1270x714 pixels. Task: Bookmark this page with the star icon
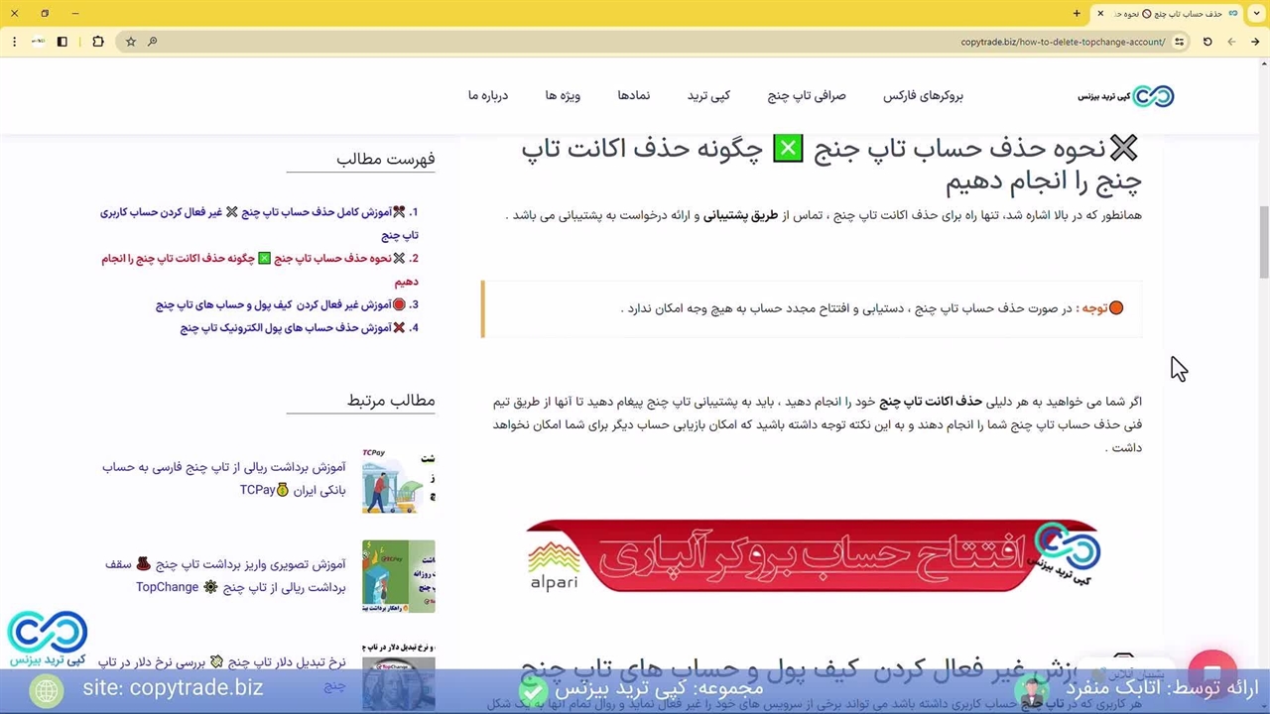pos(130,42)
